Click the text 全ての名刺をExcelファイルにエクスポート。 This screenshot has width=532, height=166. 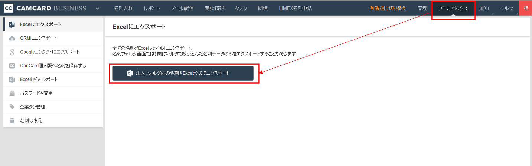tap(153, 48)
